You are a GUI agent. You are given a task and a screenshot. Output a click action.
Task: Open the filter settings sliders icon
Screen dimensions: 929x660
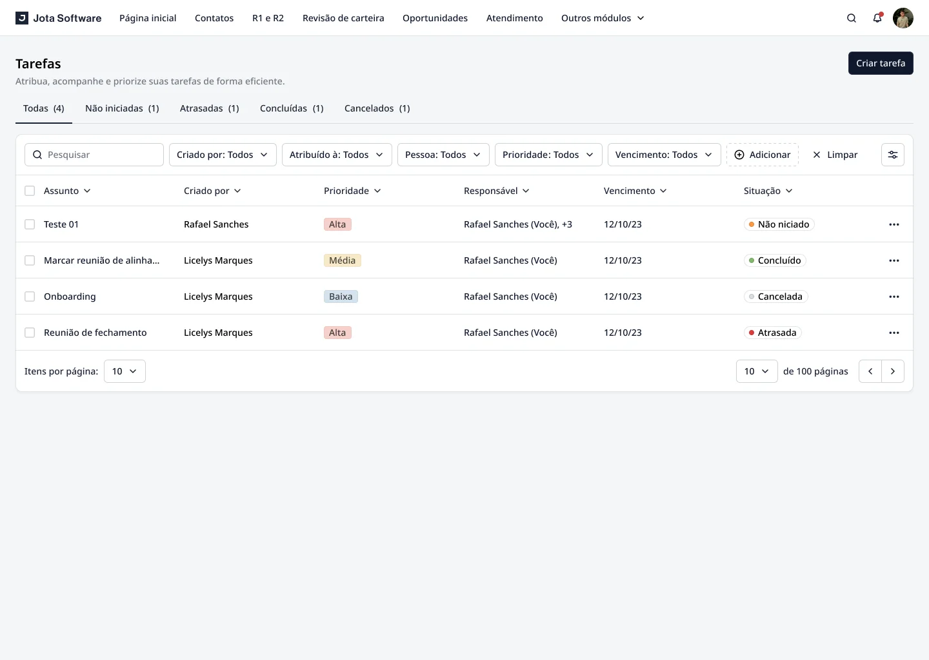point(893,155)
